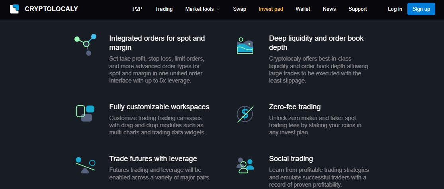Screen dimensions: 444x189
Task: Click the deep liquidity wave chart icon
Action: pos(245,46)
